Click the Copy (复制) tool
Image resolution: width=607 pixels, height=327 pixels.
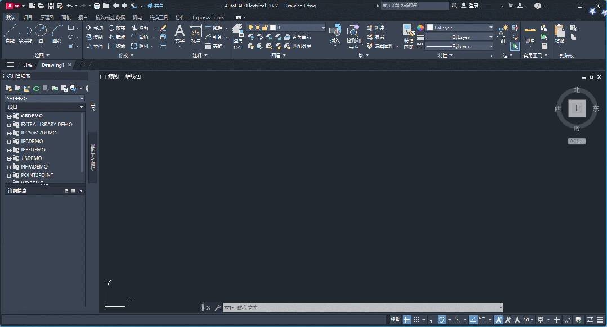94,37
